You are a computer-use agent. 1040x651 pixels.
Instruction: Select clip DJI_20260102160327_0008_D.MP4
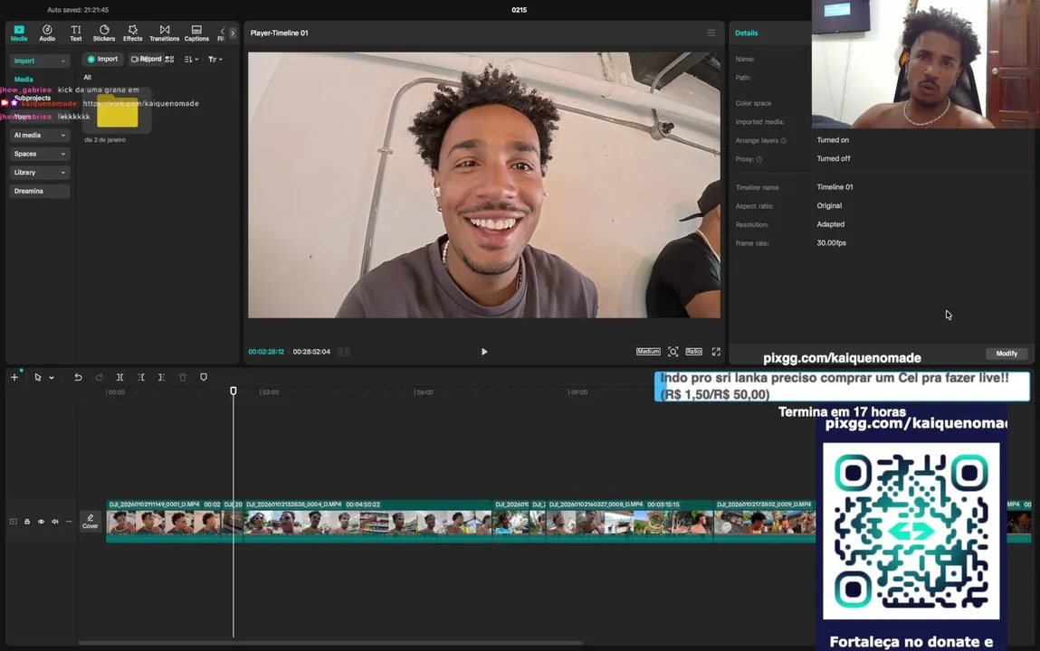tap(629, 521)
